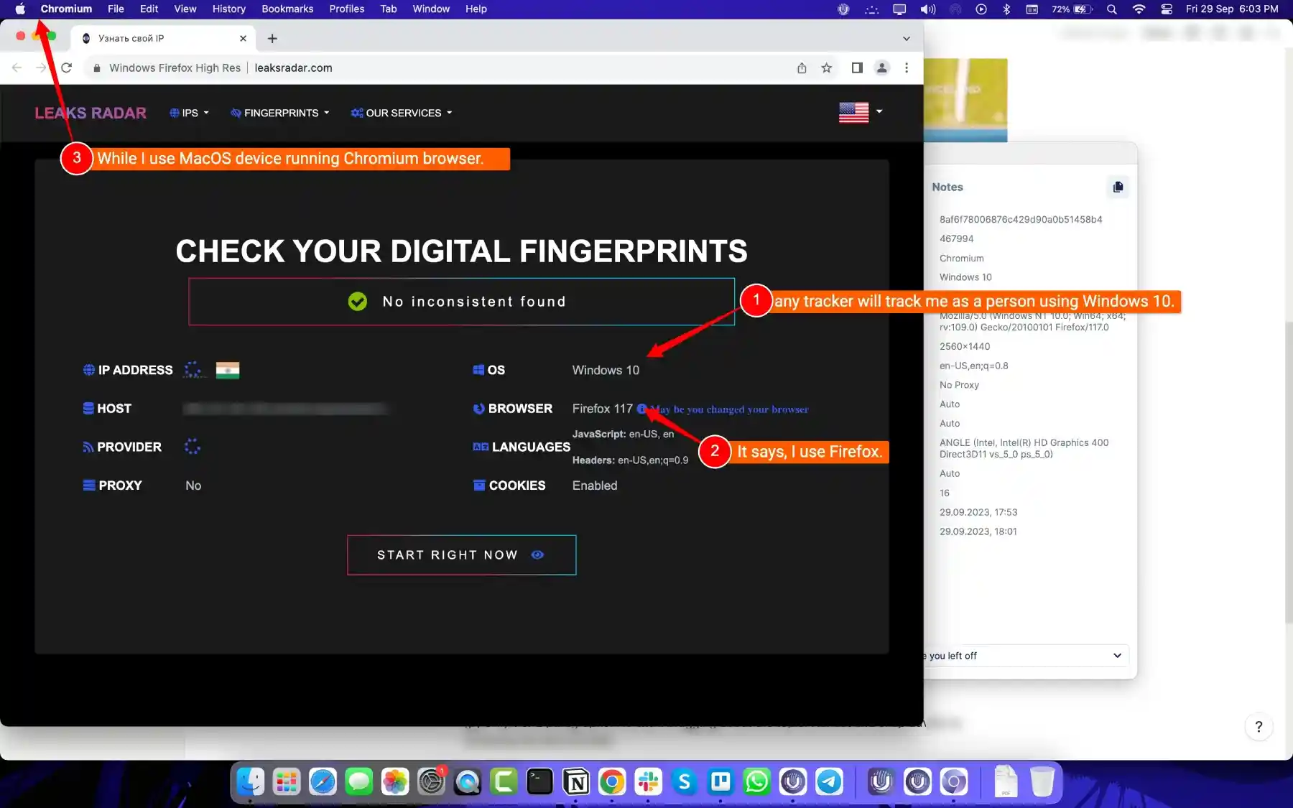Open Telegram from the Dock
The height and width of the screenshot is (808, 1293).
(828, 782)
